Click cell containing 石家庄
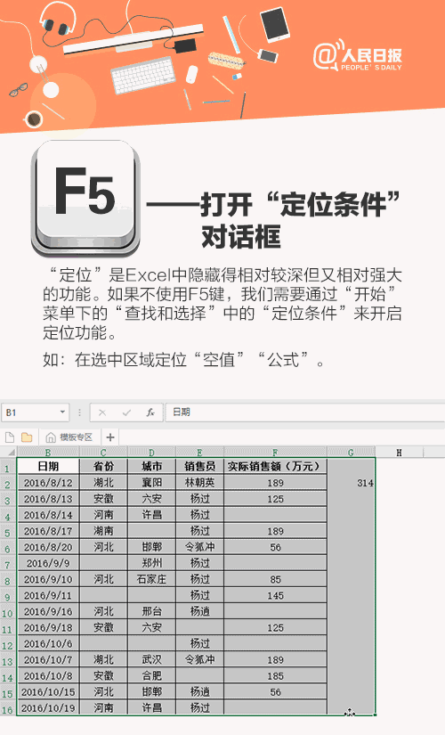Screen dimensions: 445x735 (151, 579)
